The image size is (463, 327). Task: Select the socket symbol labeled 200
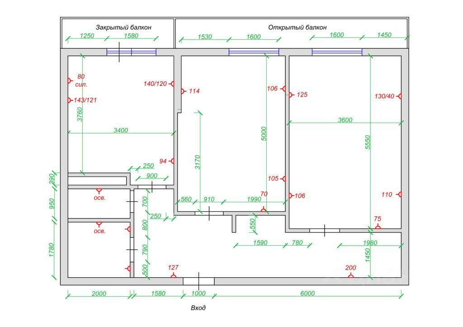[350, 276]
